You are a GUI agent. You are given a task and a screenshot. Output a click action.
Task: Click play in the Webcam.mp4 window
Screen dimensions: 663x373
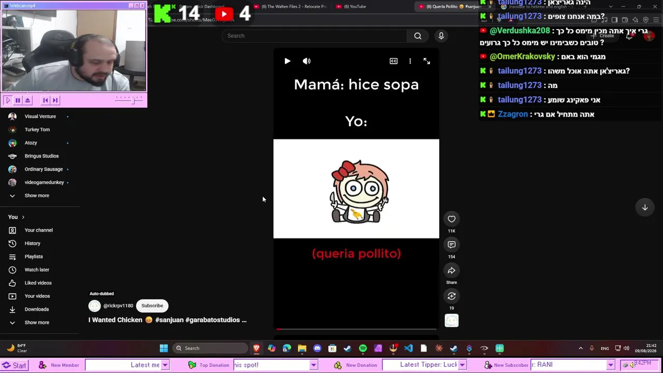click(8, 101)
